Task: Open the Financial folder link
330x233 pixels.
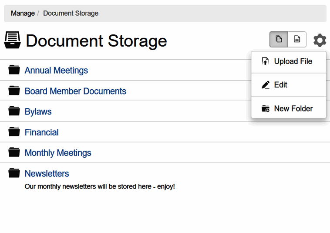Action: (x=42, y=132)
